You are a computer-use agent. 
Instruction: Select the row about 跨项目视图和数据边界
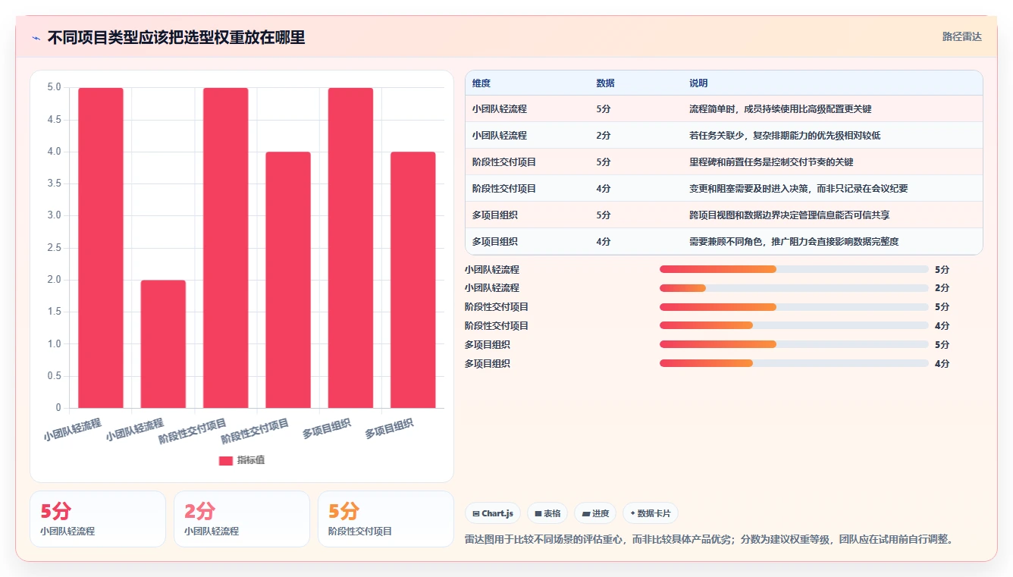click(723, 215)
